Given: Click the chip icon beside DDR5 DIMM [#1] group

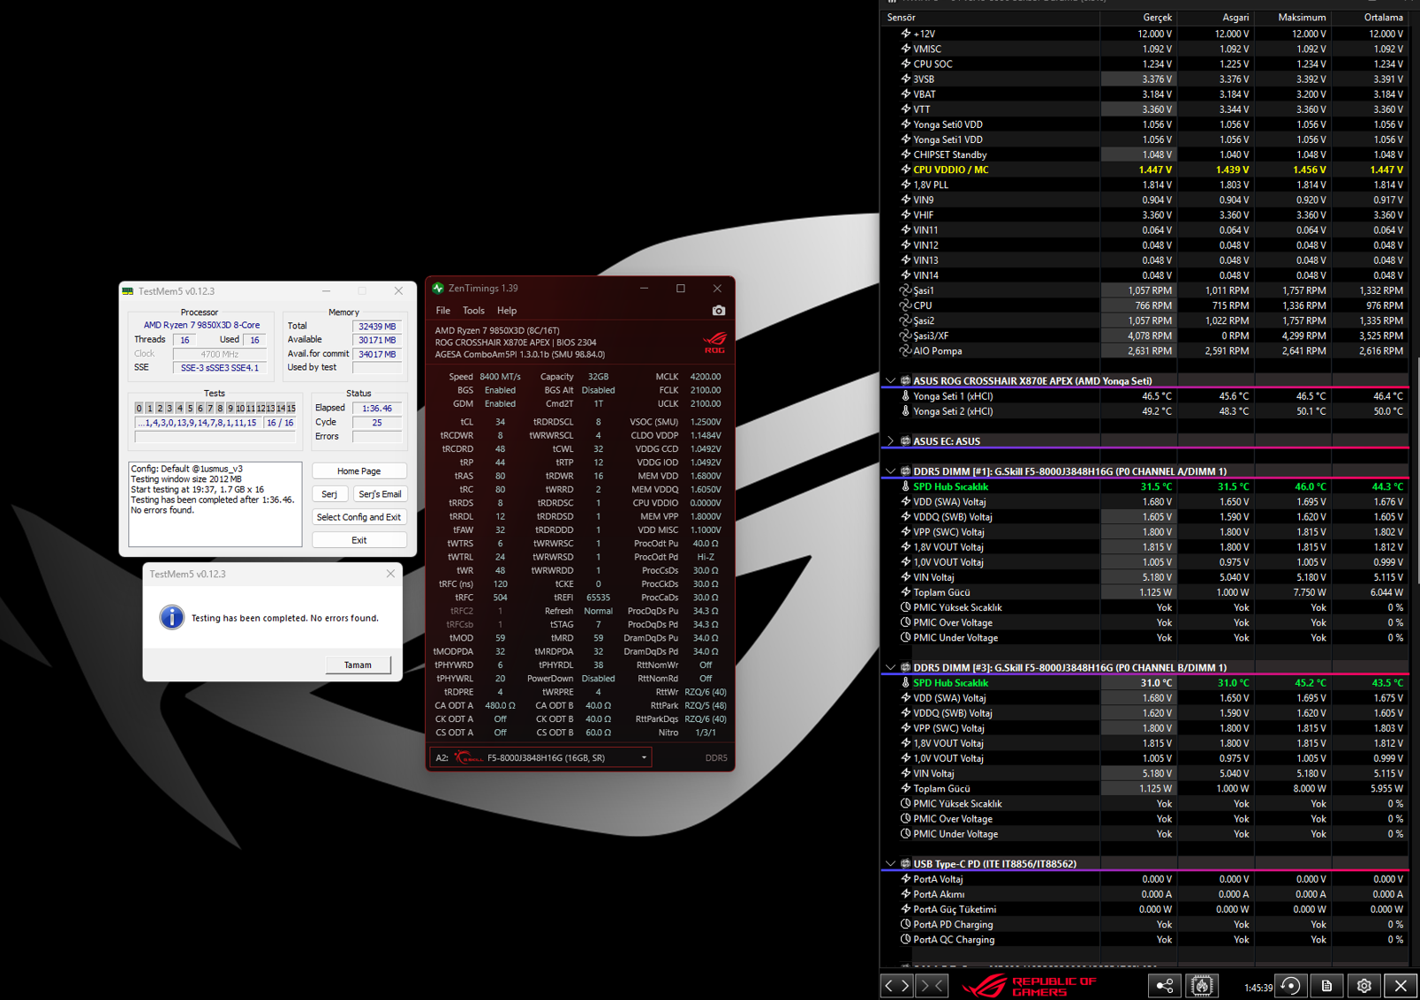Looking at the screenshot, I should click(x=905, y=471).
